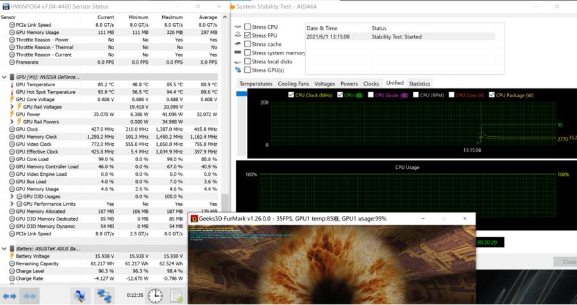
Task: Open the Statistics tab
Action: [419, 84]
